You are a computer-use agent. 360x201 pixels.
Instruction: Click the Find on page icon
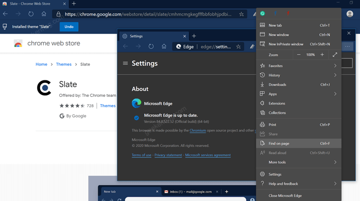point(262,143)
